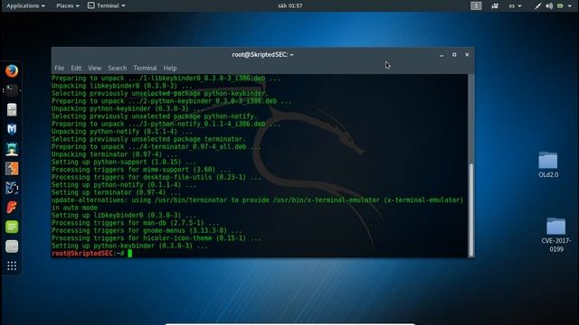
Task: Open the terminal Edit menu
Action: [76, 69]
